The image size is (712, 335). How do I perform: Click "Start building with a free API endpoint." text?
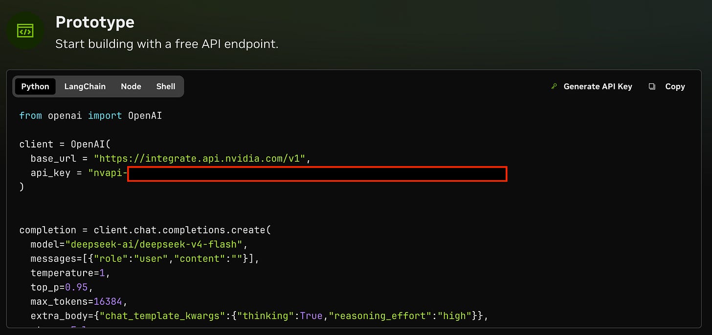click(167, 44)
